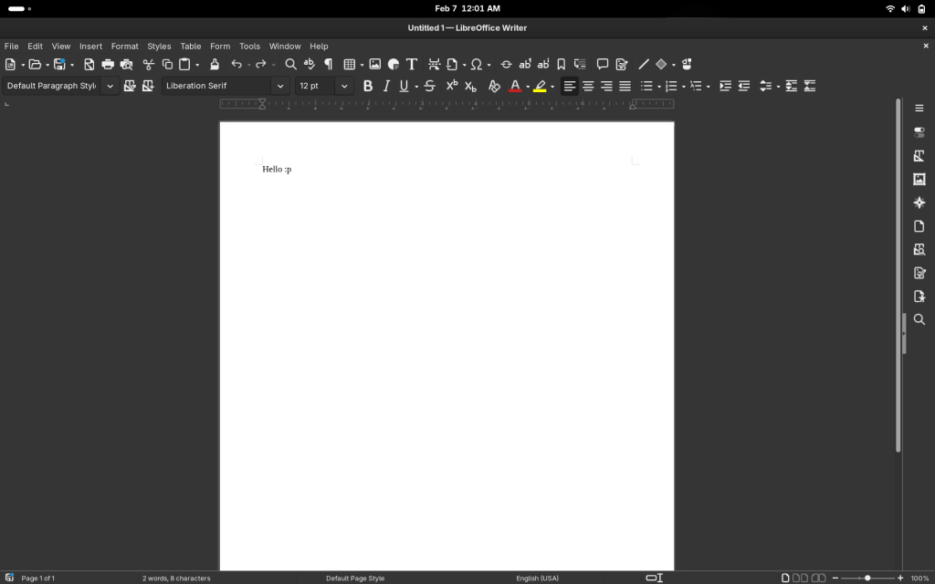Open the Navigator in the sidebar

click(x=919, y=203)
